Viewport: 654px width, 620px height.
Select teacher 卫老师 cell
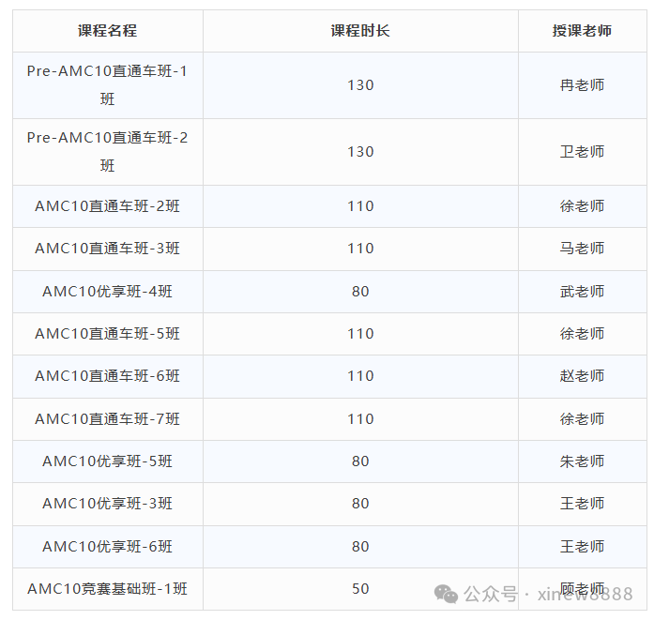click(582, 152)
